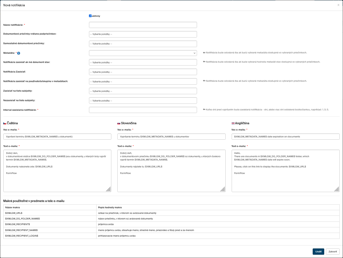The width and height of the screenshot is (343, 258).
Task: Open the Zasielať na tieto subjekty selector
Action: (143, 91)
